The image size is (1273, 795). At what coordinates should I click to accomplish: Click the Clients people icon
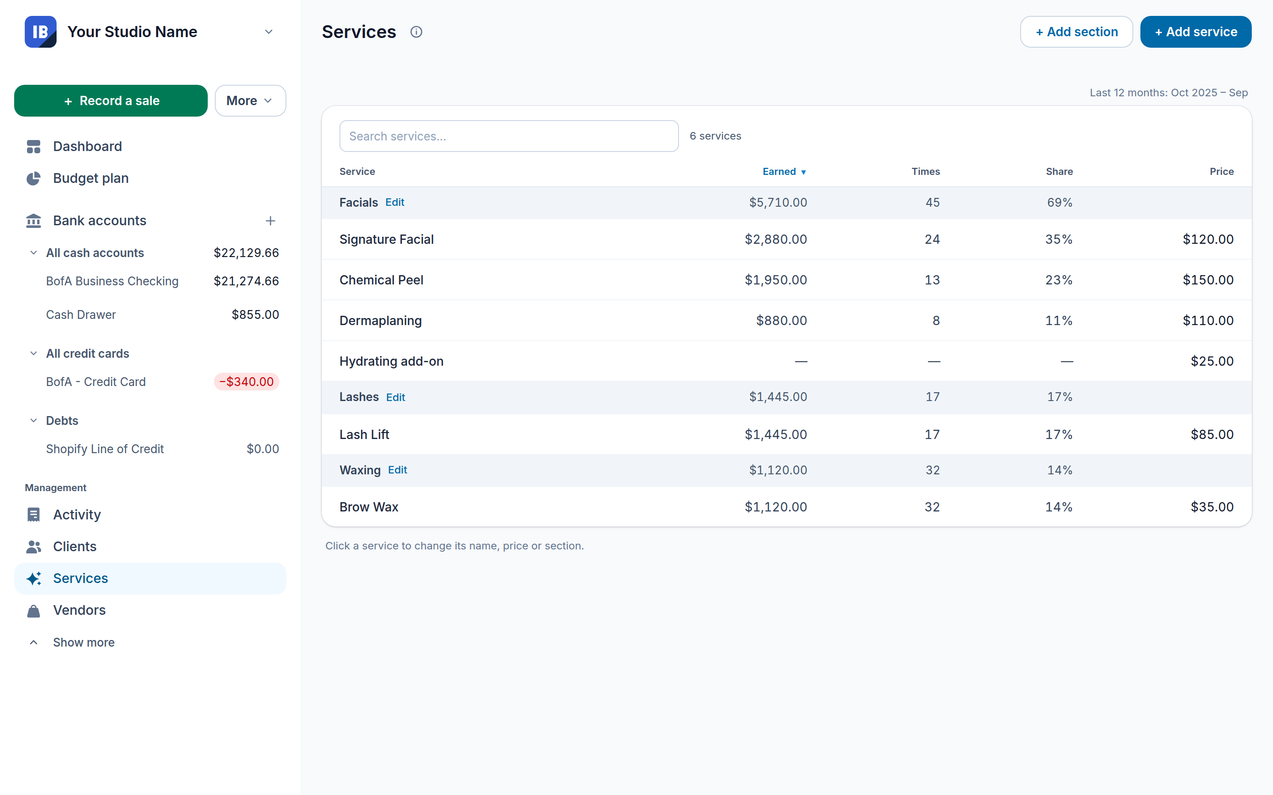(34, 546)
